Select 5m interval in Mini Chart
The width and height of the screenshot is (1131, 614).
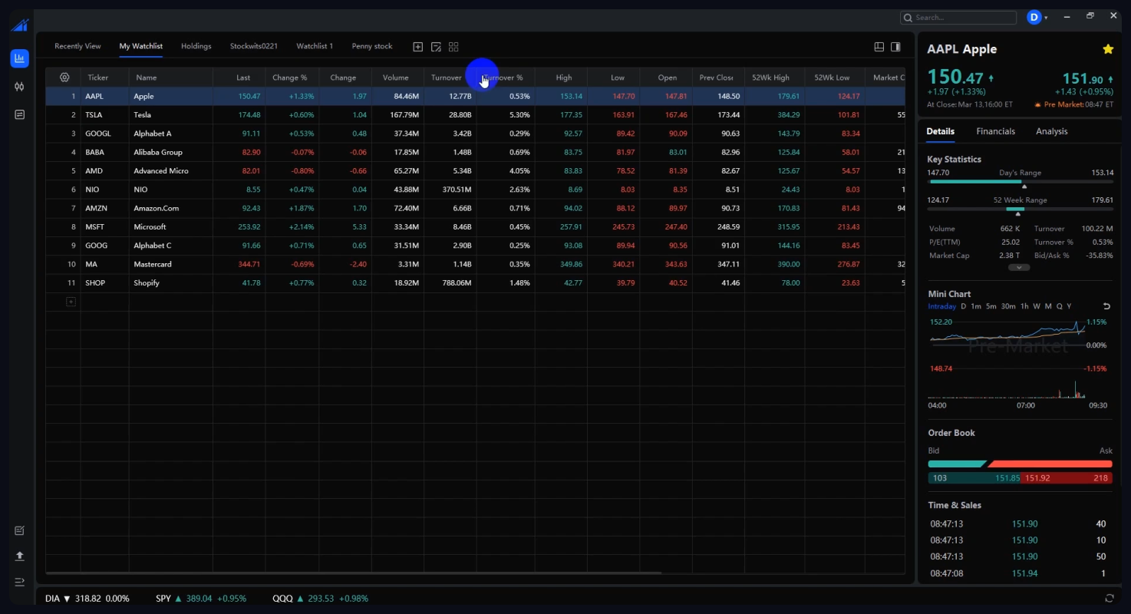pyautogui.click(x=991, y=306)
